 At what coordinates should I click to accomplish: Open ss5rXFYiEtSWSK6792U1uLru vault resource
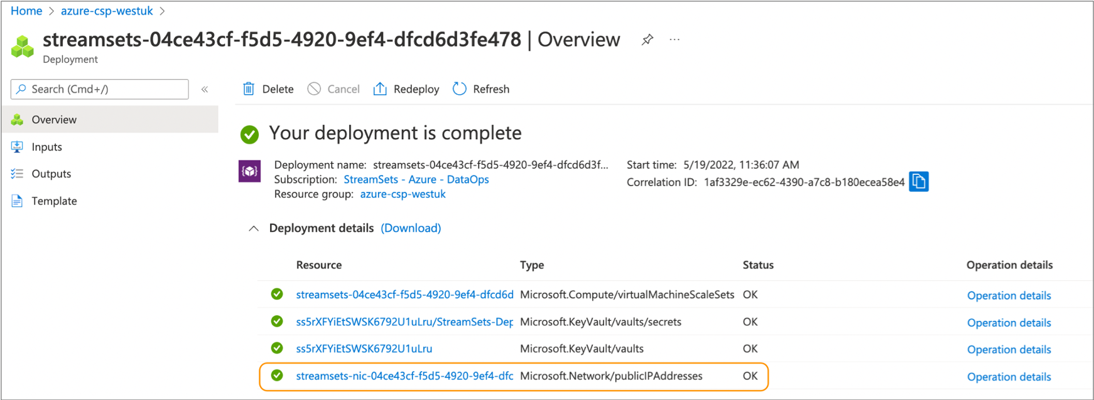(x=364, y=349)
